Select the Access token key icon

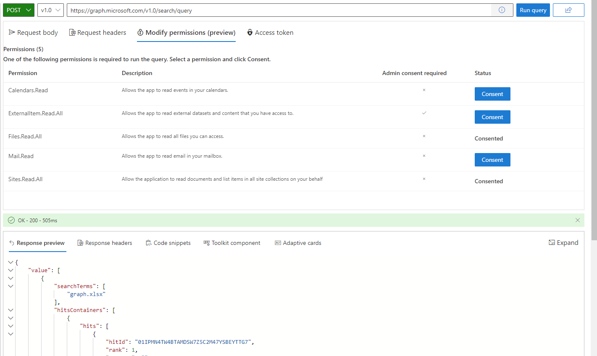tap(250, 32)
